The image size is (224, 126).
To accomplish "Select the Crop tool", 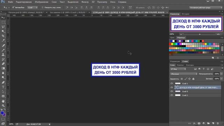I will [3, 36].
